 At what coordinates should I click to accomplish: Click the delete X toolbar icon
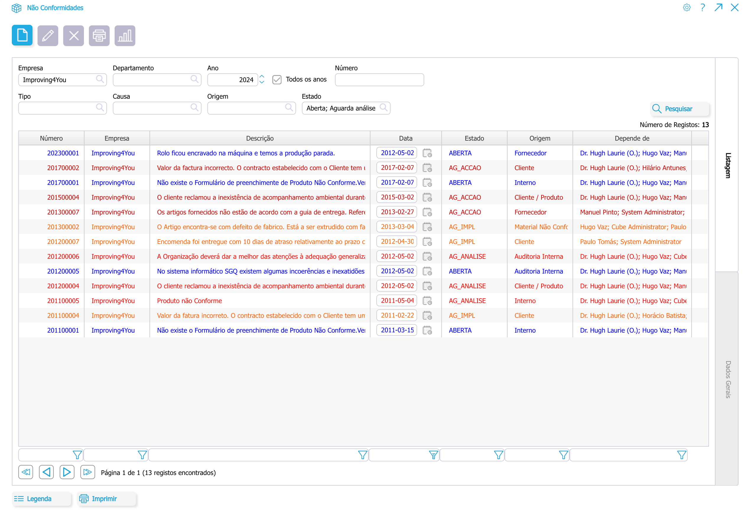click(x=74, y=35)
